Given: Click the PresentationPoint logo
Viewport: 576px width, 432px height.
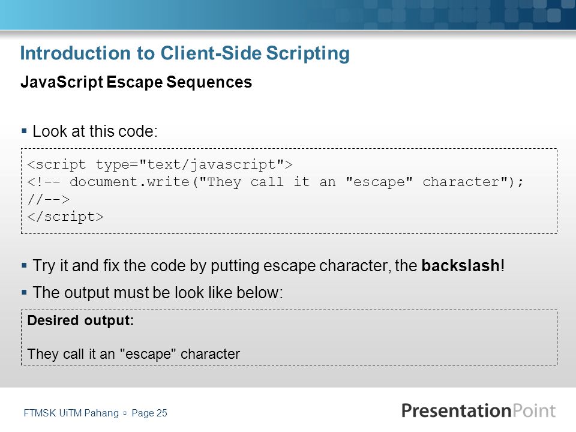Looking at the screenshot, I should click(478, 410).
